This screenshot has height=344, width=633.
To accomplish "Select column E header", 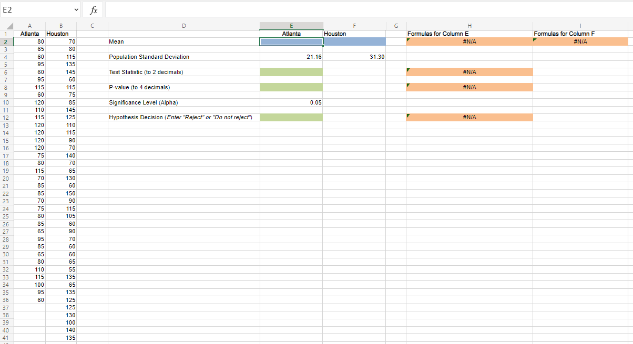I will pyautogui.click(x=291, y=26).
